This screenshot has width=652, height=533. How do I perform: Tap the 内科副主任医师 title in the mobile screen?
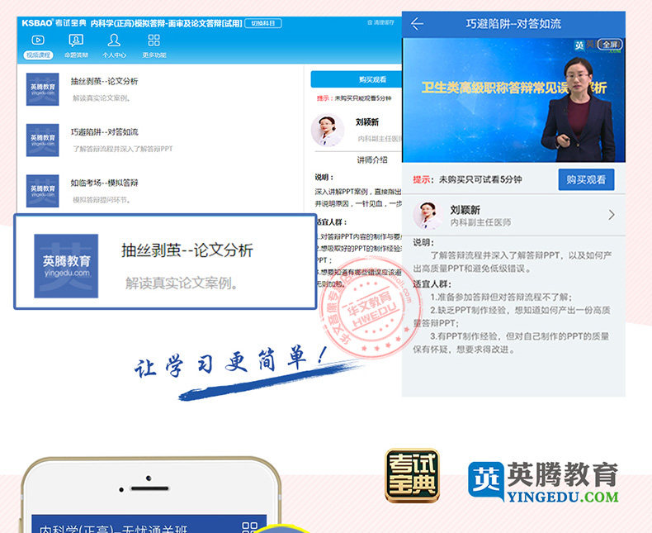tap(480, 223)
